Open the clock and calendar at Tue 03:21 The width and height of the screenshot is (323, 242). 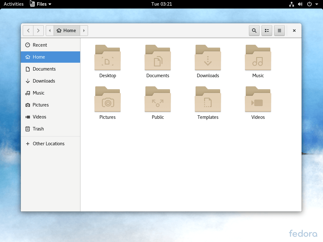tap(162, 4)
